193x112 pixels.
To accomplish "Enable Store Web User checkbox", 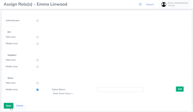I will point(37,83).
